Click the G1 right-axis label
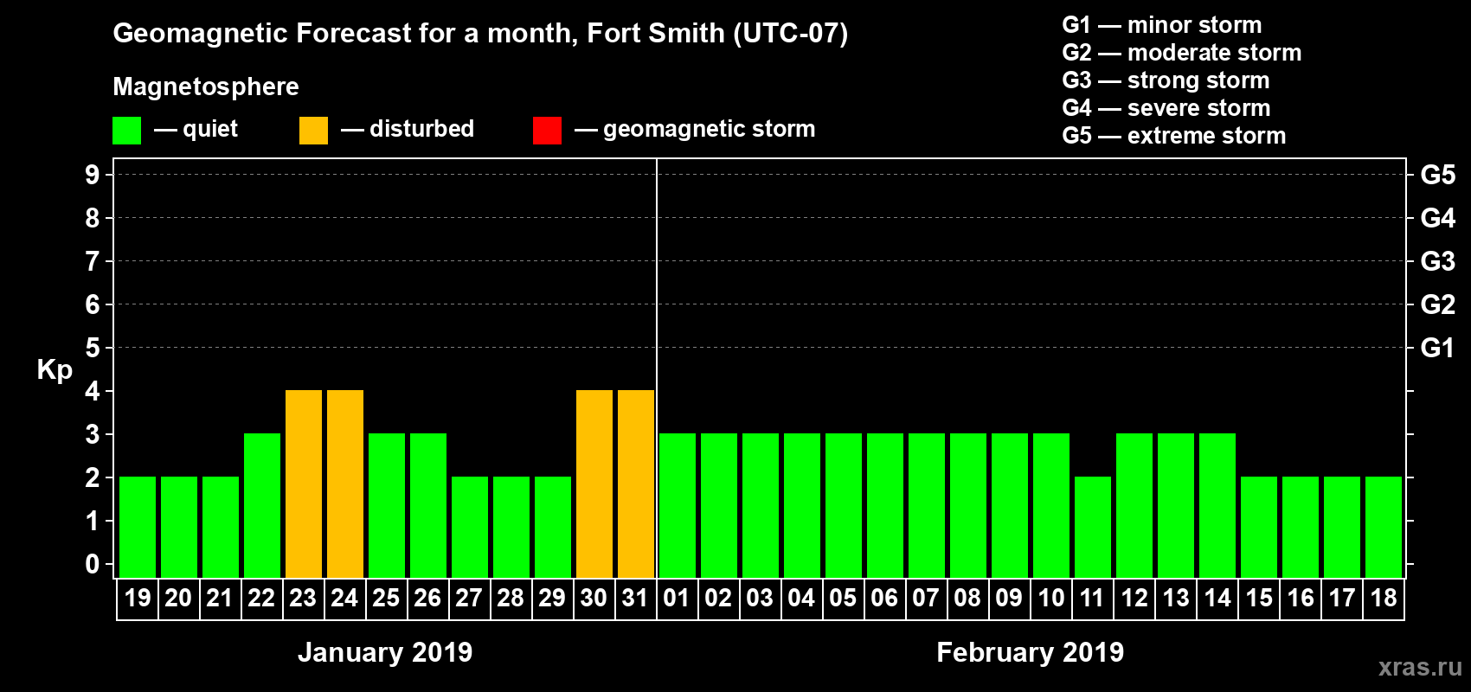 pos(1438,348)
